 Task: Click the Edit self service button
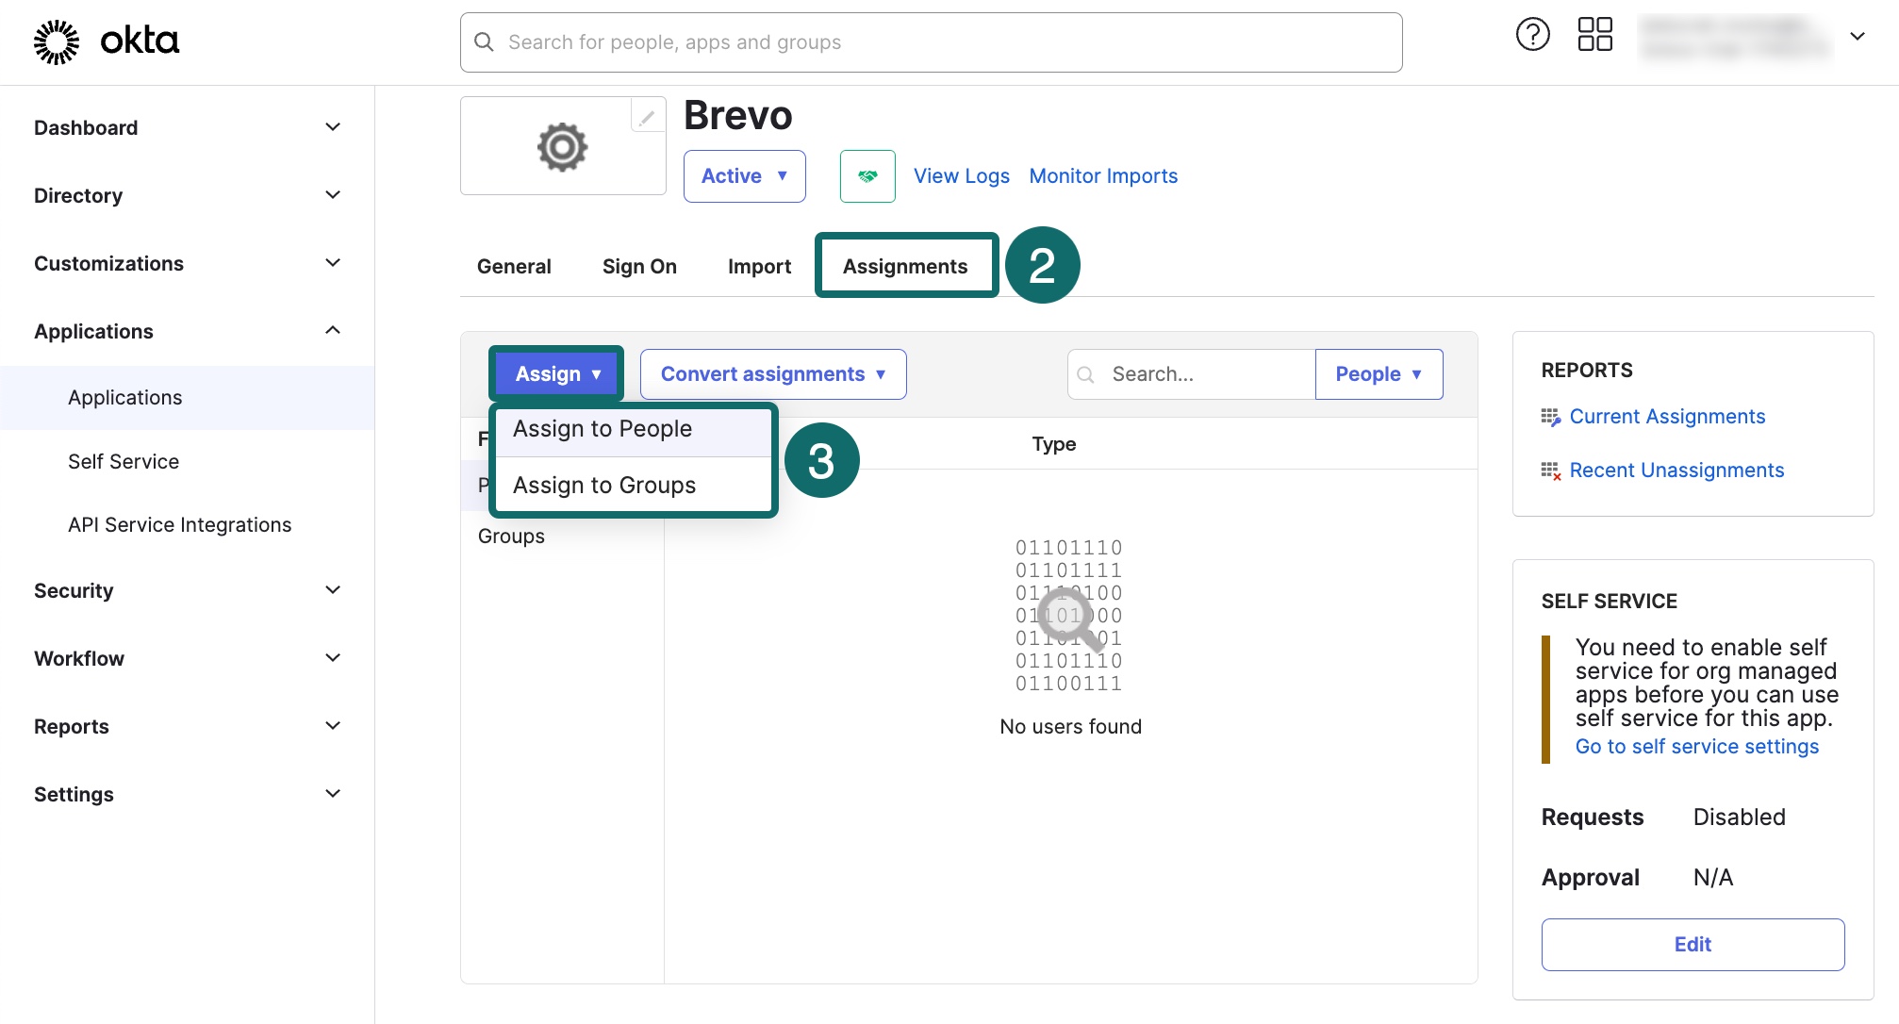pyautogui.click(x=1693, y=945)
